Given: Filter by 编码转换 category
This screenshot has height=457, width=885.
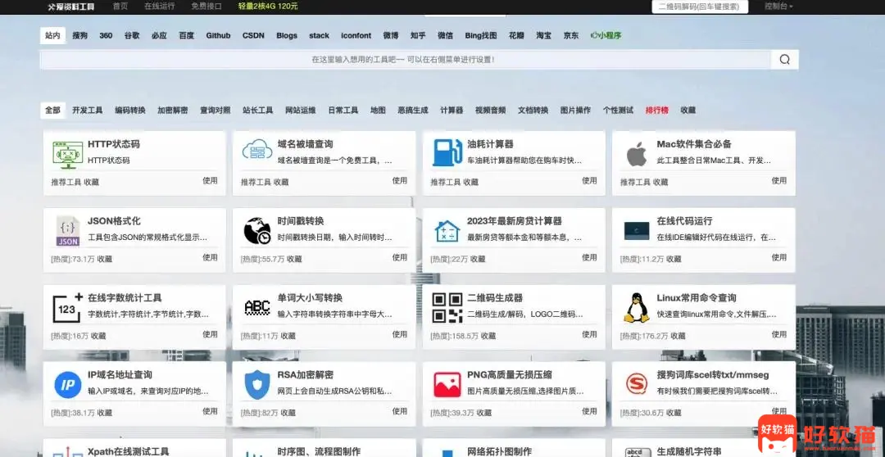Looking at the screenshot, I should coord(130,110).
